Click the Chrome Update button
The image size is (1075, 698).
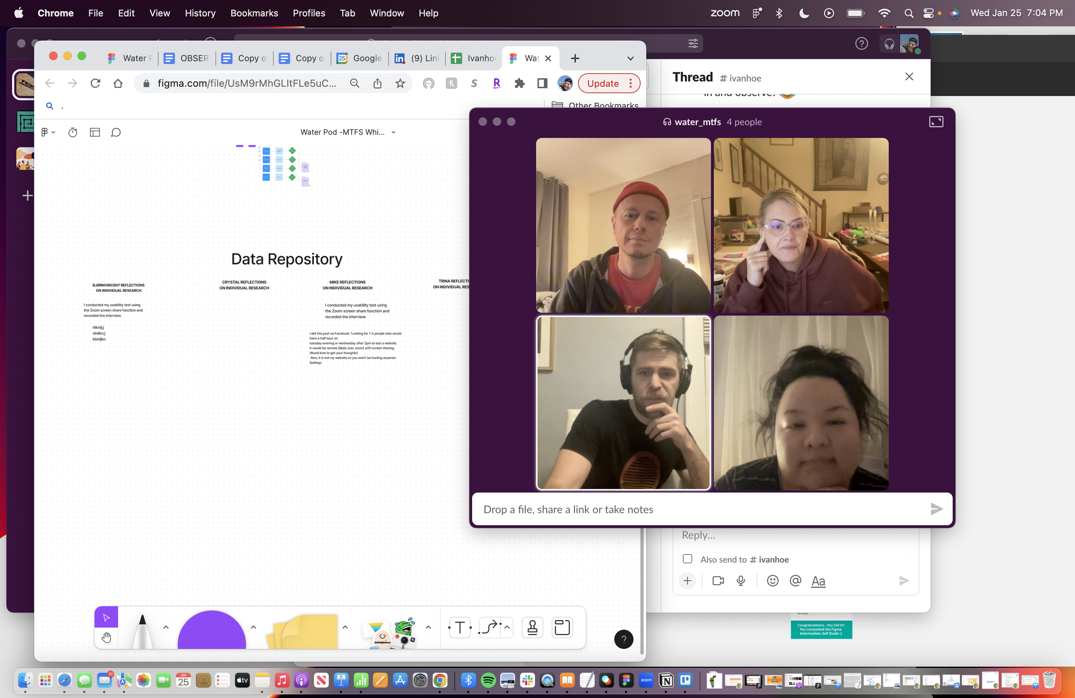[x=603, y=83]
